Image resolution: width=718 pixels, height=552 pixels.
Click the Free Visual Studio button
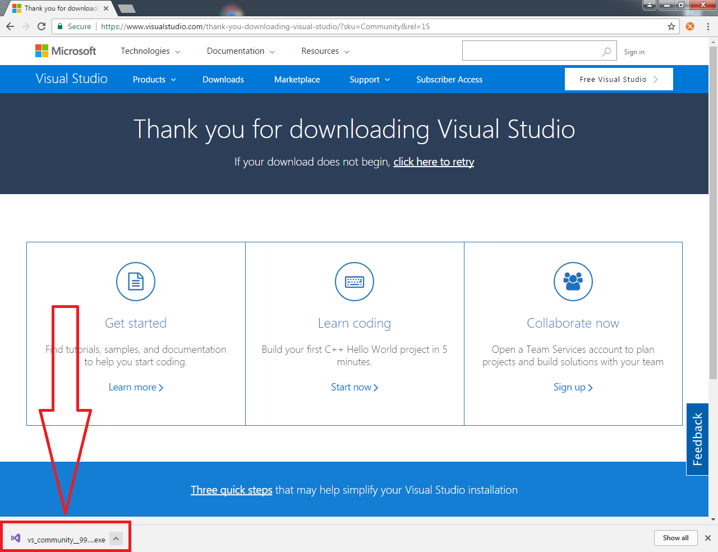click(618, 79)
